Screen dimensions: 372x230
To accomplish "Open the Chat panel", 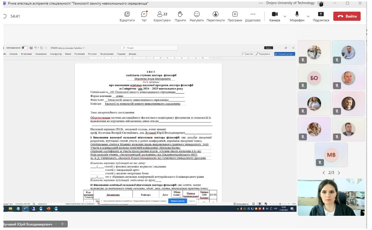I will [x=144, y=16].
